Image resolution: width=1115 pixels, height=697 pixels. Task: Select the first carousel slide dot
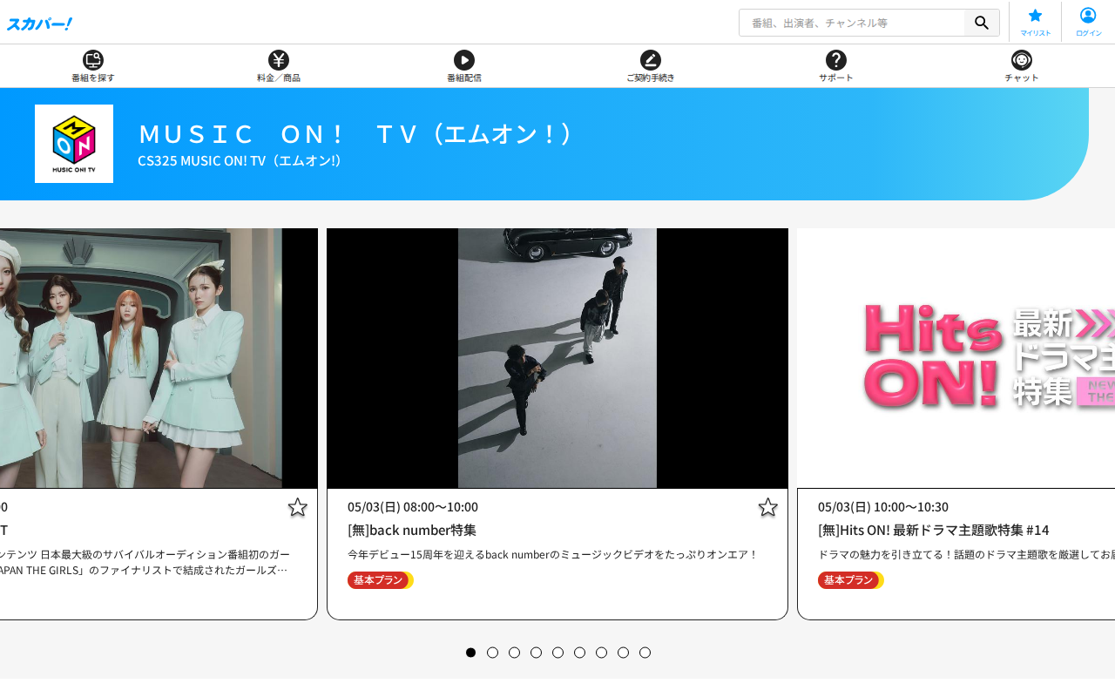[471, 653]
